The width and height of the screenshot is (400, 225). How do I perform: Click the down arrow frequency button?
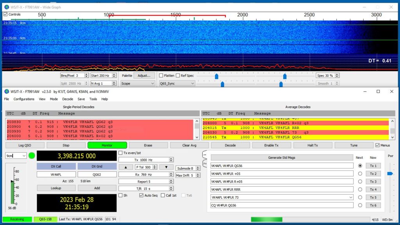(166, 167)
